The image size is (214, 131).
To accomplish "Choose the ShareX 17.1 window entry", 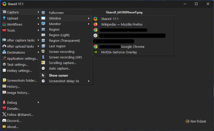I will coord(110,19).
